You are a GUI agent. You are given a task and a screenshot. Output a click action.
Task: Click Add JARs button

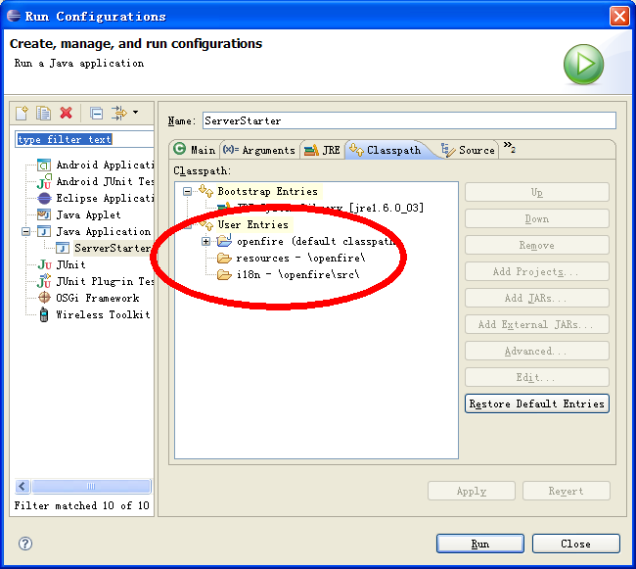(537, 298)
